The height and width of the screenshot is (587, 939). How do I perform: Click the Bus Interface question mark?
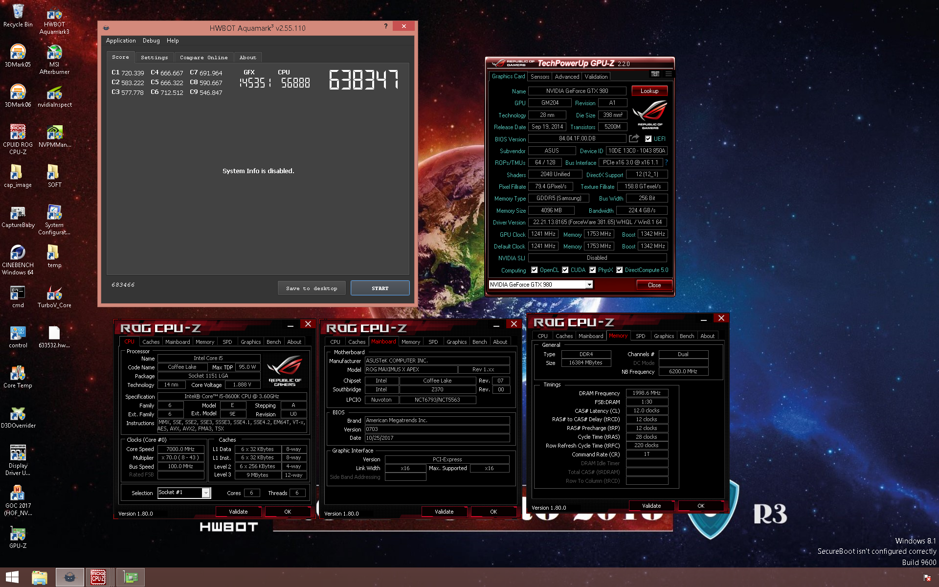(666, 162)
